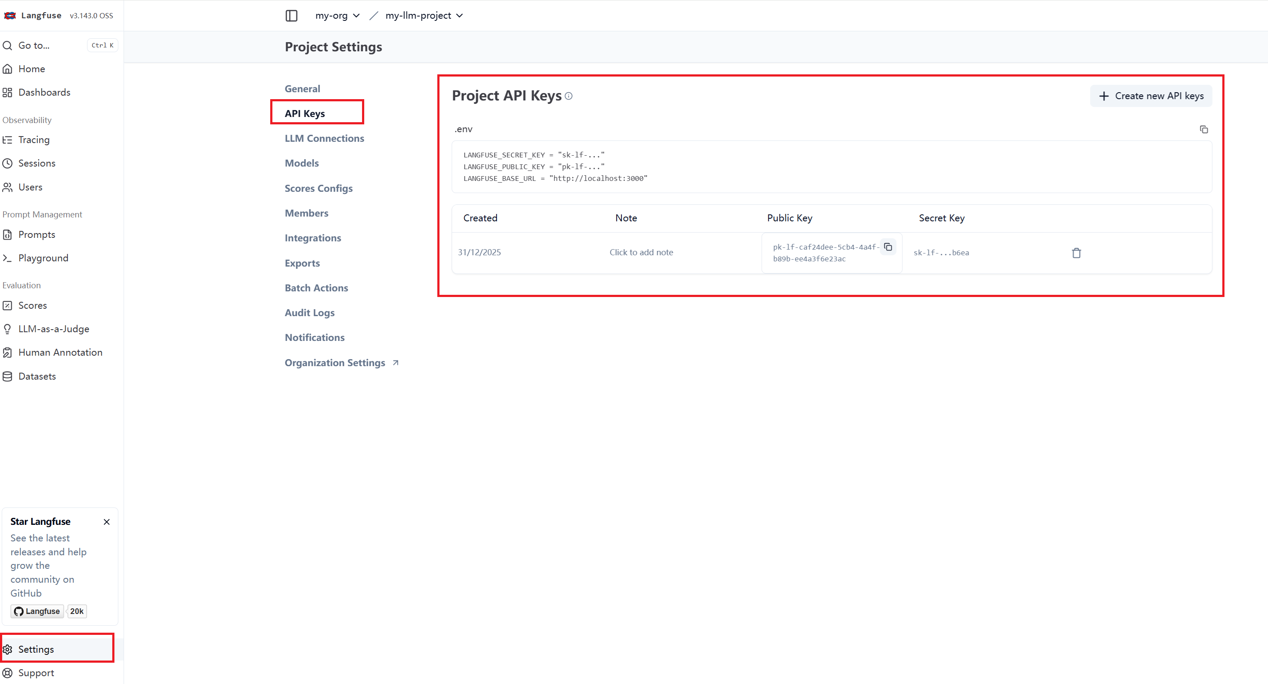This screenshot has height=684, width=1268.
Task: Open the Datasets page
Action: tap(37, 376)
